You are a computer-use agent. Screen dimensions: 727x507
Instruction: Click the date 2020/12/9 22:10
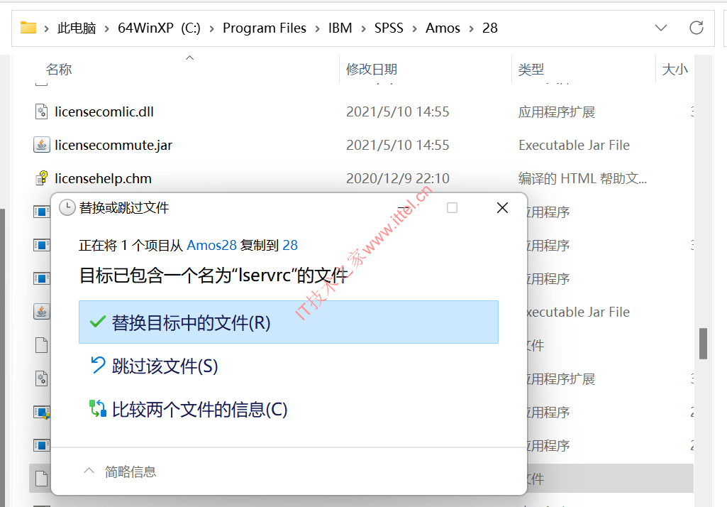coord(398,179)
